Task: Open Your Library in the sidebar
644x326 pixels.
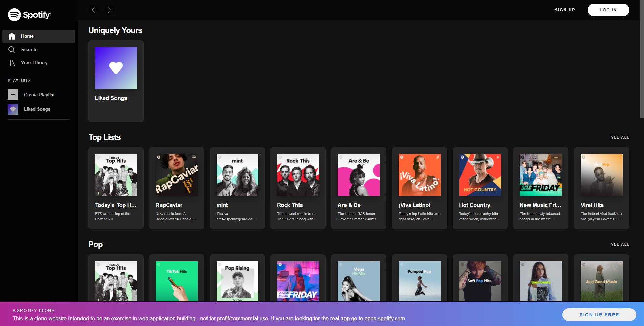Action: 39,63
